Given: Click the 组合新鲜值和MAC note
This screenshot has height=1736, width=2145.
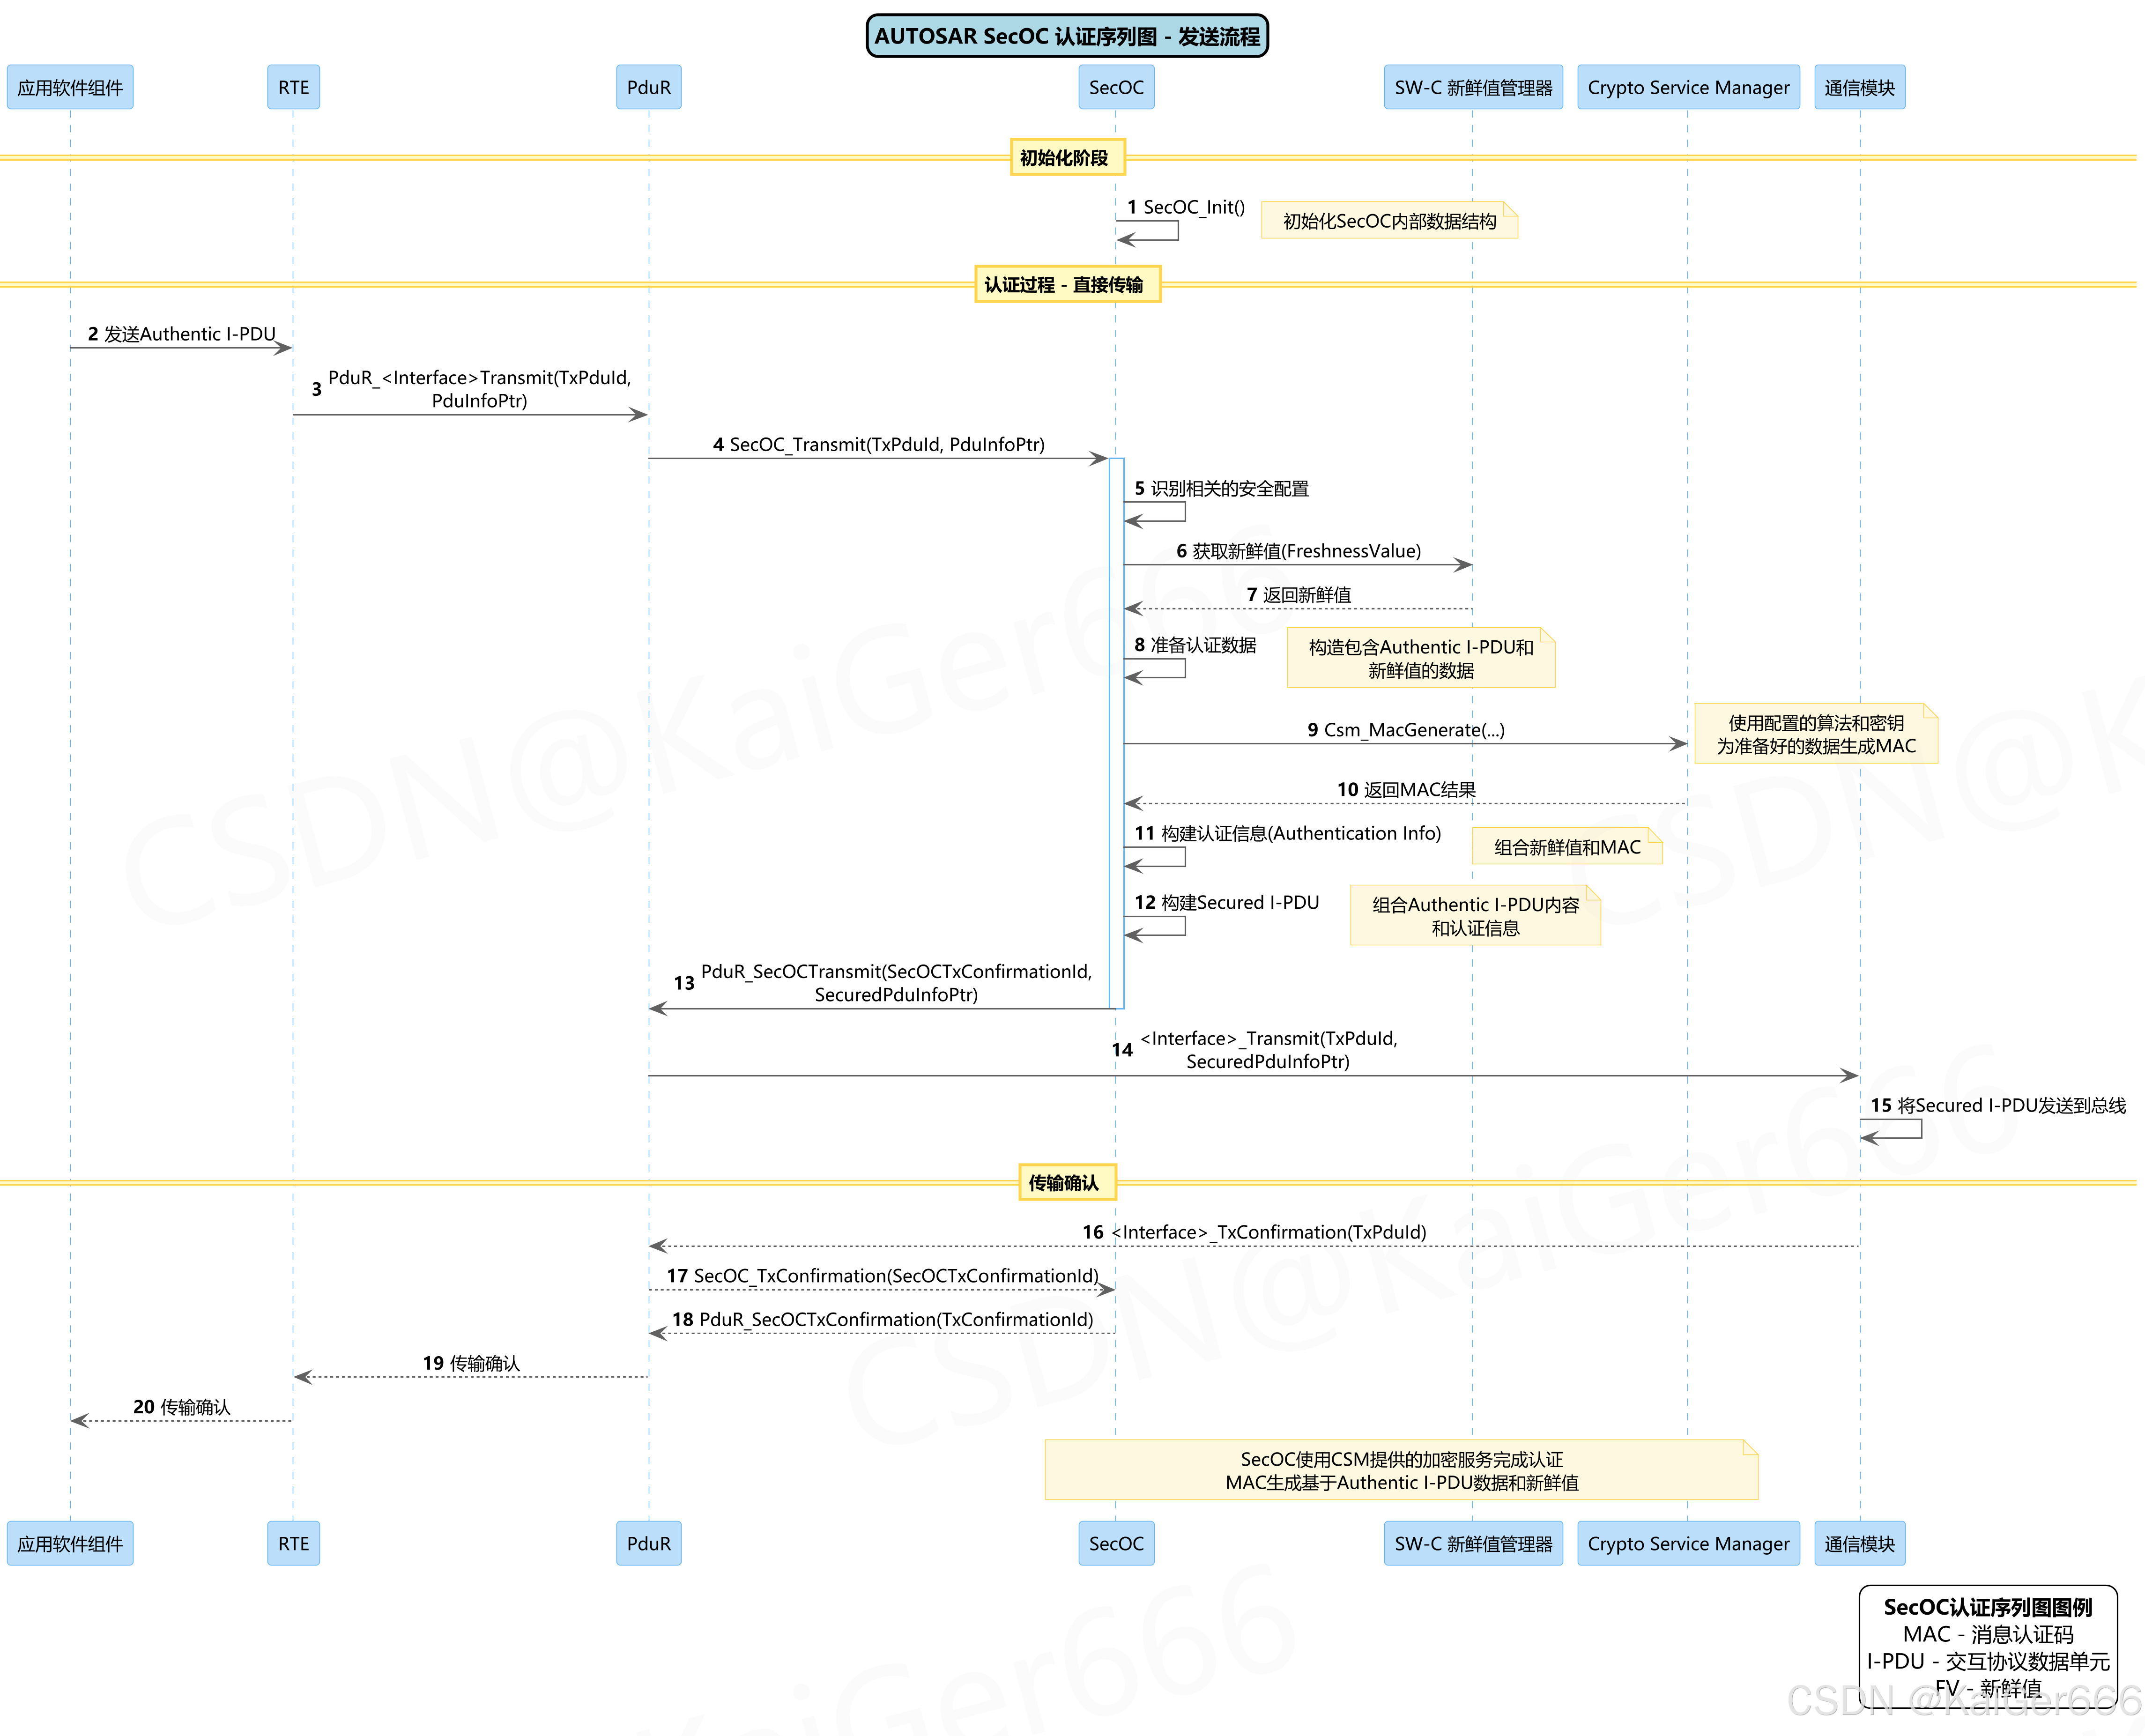Looking at the screenshot, I should point(1566,847).
